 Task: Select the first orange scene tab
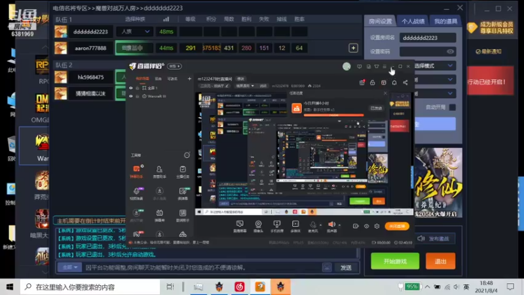click(142, 79)
